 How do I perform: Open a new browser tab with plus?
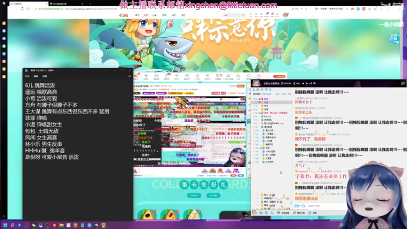[x=90, y=4]
